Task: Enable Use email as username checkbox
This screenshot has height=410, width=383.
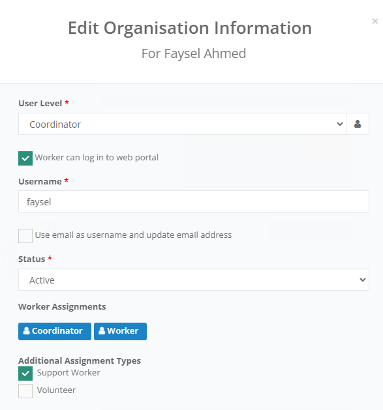Action: (25, 236)
